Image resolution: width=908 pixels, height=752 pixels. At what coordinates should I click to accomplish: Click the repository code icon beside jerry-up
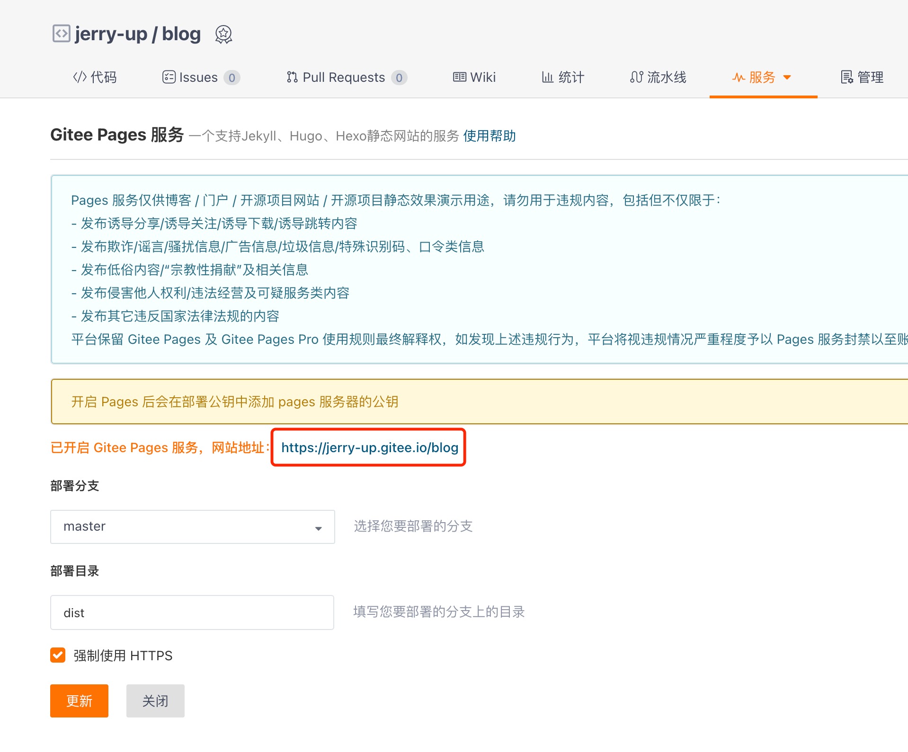(61, 34)
